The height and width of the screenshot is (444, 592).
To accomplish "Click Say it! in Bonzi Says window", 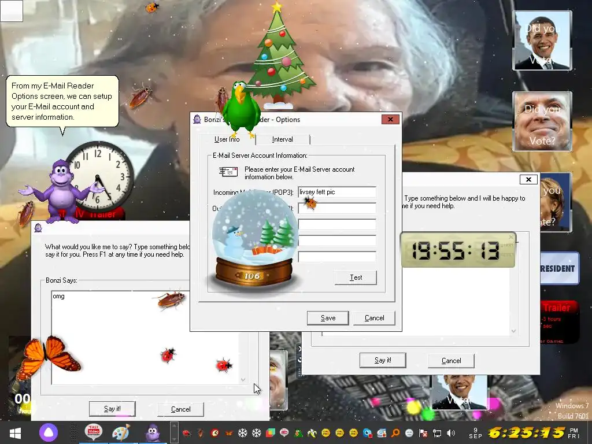I will (112, 409).
